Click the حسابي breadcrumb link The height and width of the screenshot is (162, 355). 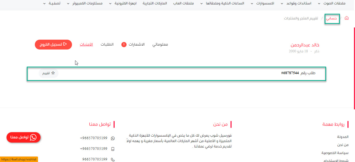pyautogui.click(x=332, y=19)
